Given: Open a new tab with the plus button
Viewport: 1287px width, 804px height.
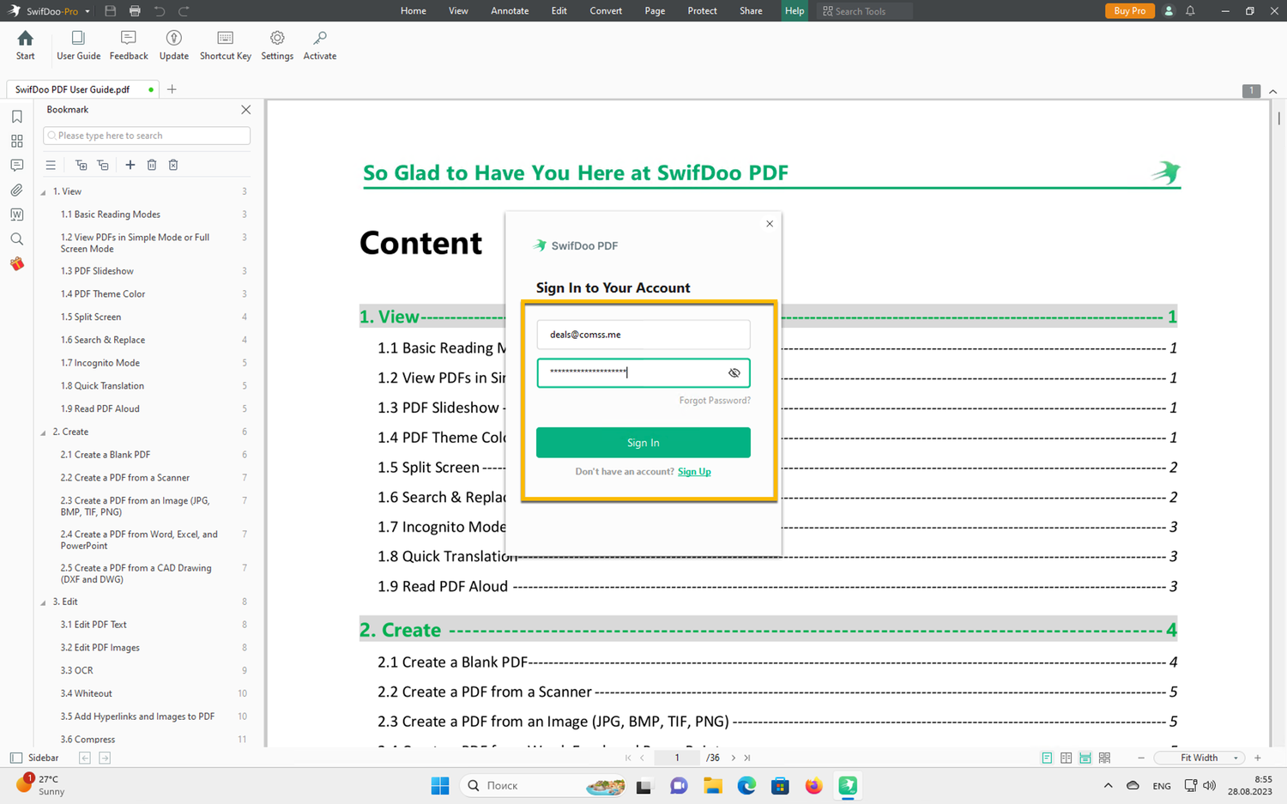Looking at the screenshot, I should [x=172, y=89].
